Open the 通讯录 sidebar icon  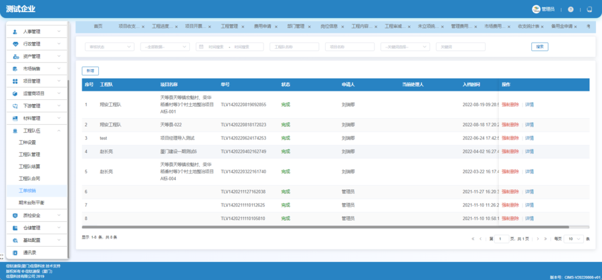15,253
